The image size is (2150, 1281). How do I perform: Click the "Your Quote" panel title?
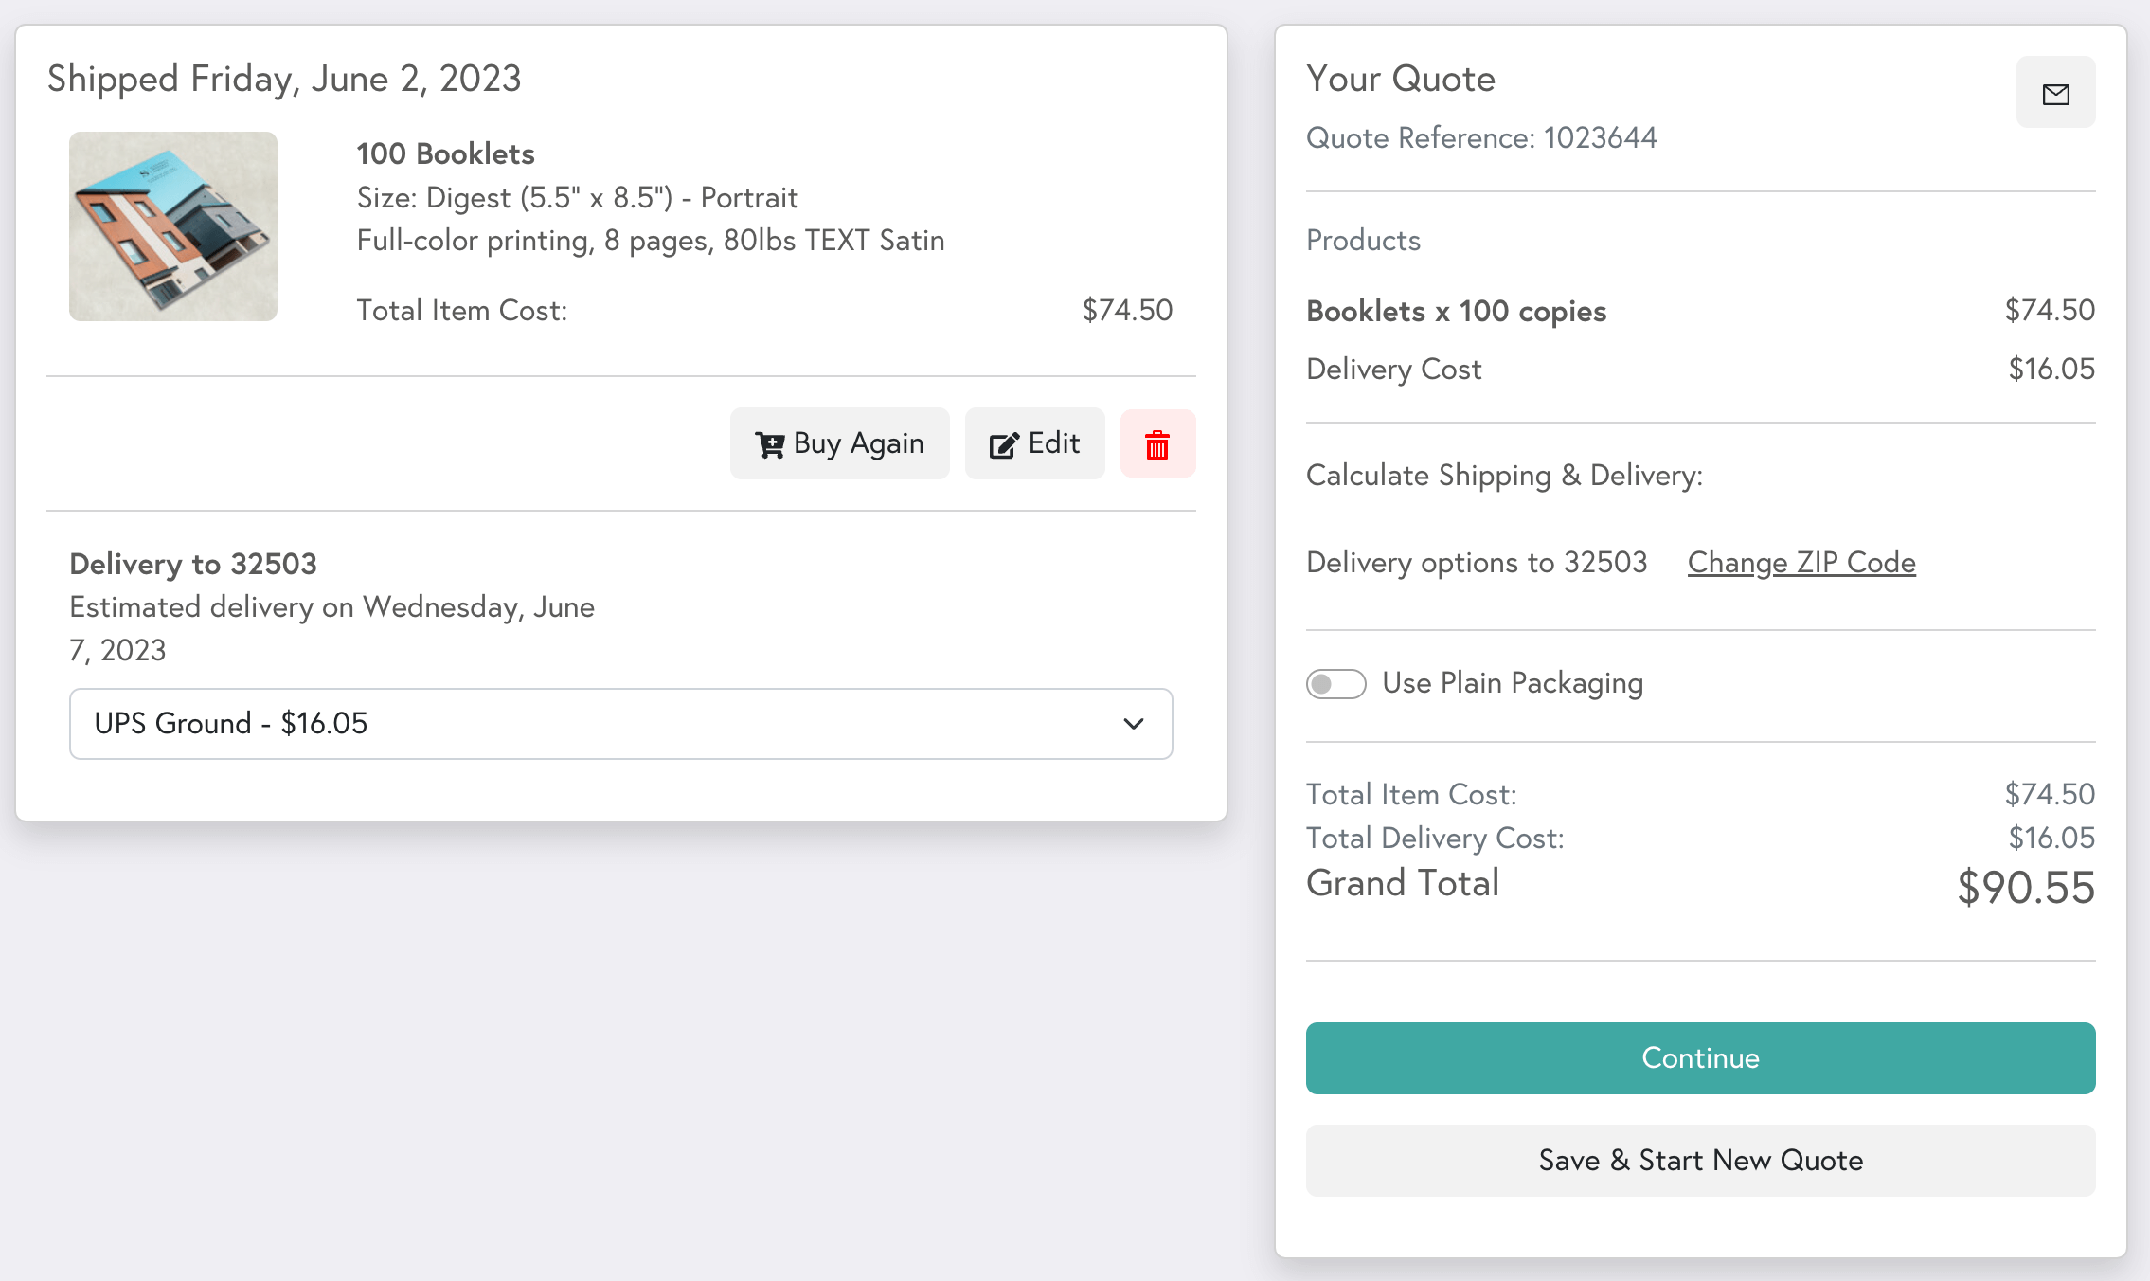1401,79
